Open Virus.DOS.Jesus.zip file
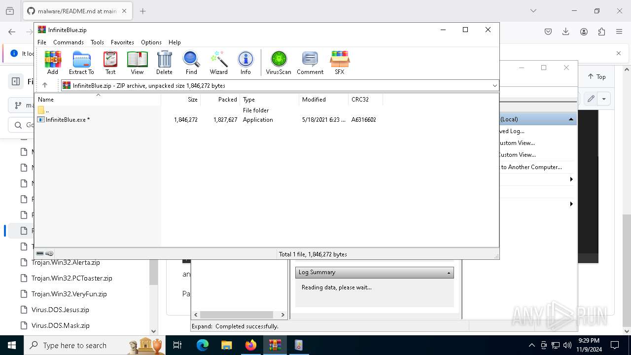 [60, 310]
